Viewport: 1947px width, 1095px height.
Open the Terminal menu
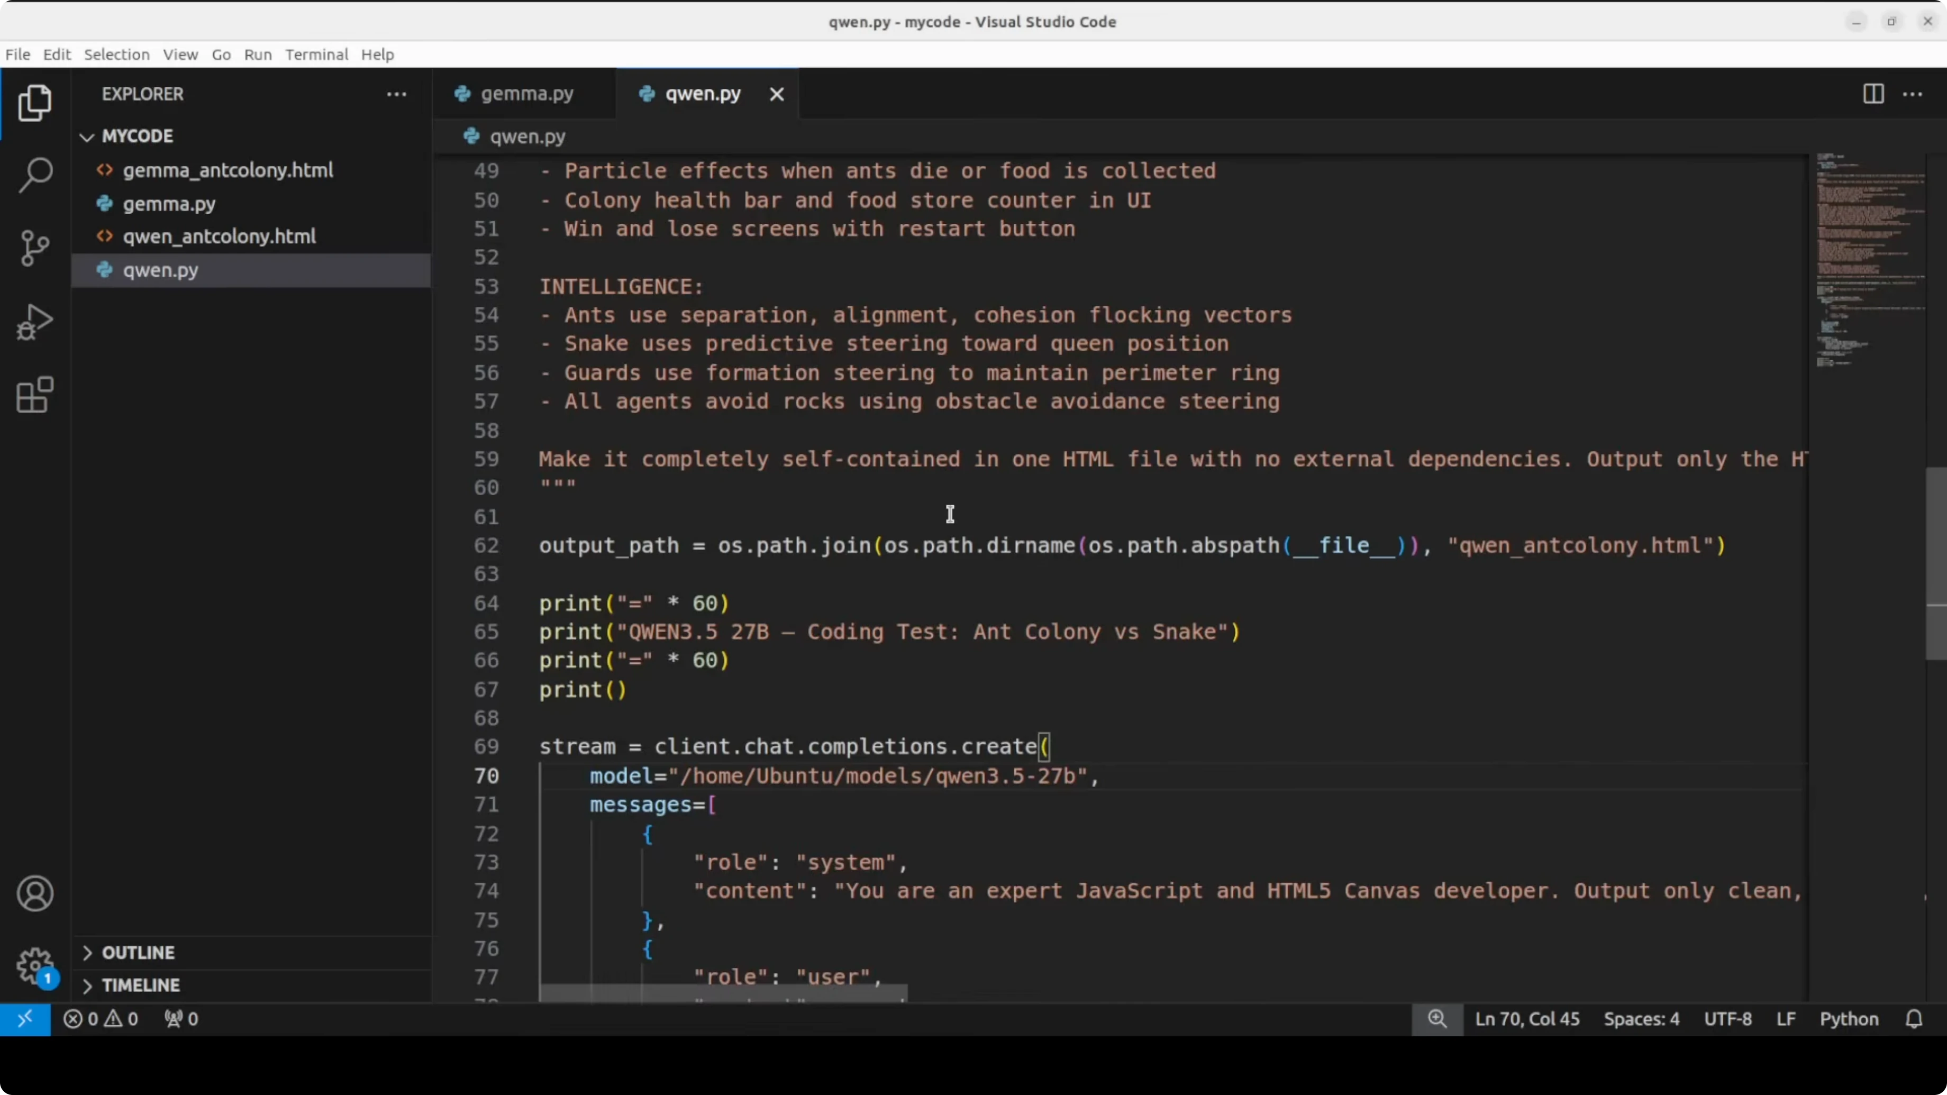(x=316, y=54)
